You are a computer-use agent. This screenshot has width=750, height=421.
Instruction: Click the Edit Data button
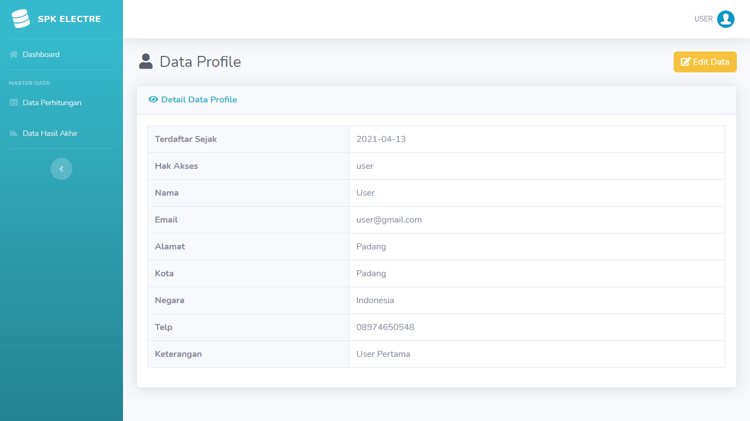[x=705, y=62]
